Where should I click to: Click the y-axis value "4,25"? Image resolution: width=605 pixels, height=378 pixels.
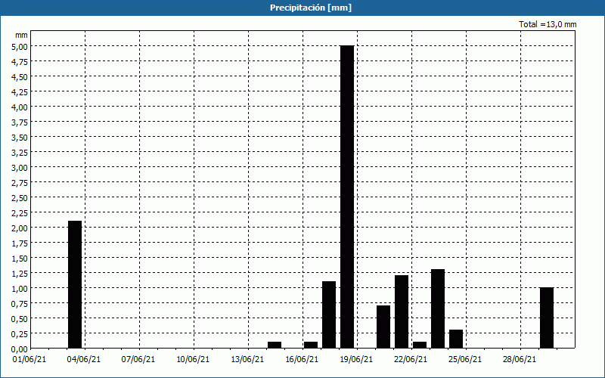[x=20, y=91]
